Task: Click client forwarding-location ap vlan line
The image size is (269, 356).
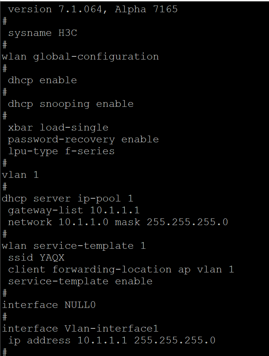Action: click(x=121, y=269)
